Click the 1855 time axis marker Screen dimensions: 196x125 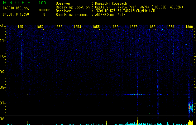tap(96, 27)
